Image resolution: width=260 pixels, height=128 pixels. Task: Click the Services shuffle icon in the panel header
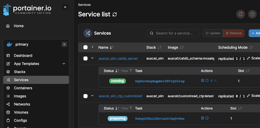(88, 33)
